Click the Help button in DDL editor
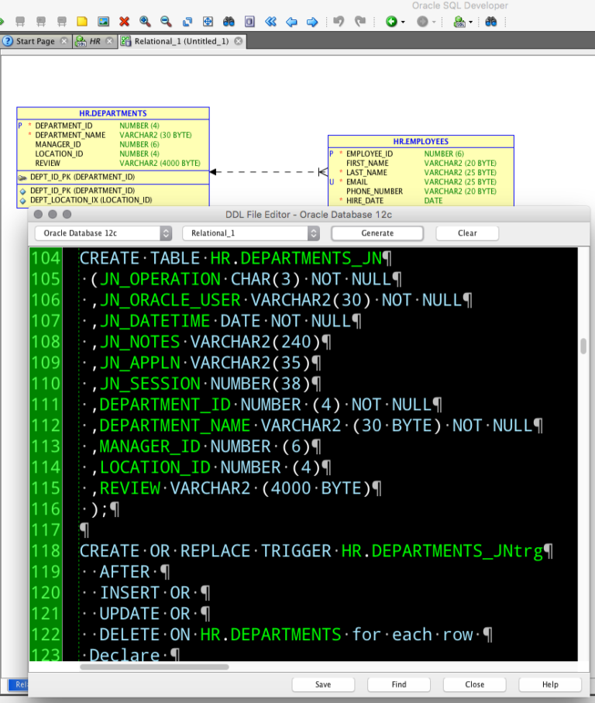This screenshot has width=595, height=703. click(x=550, y=684)
